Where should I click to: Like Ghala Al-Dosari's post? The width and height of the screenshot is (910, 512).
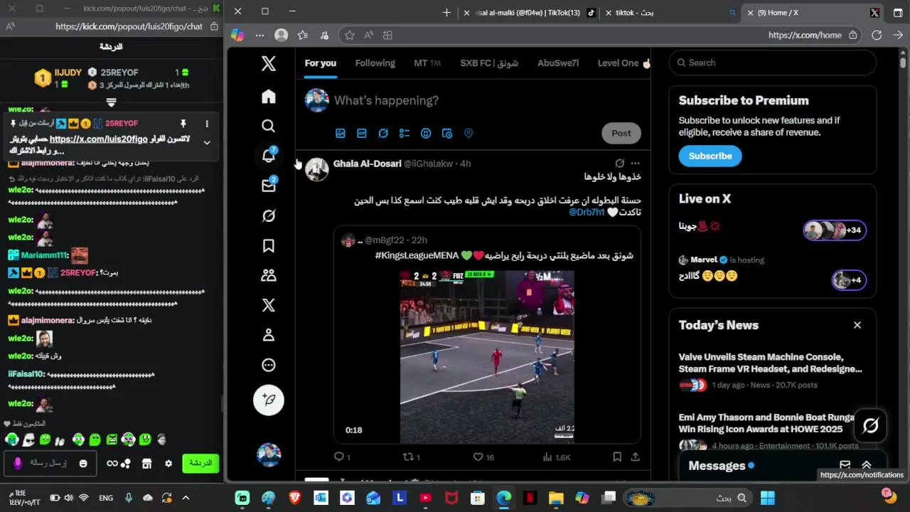(483, 457)
